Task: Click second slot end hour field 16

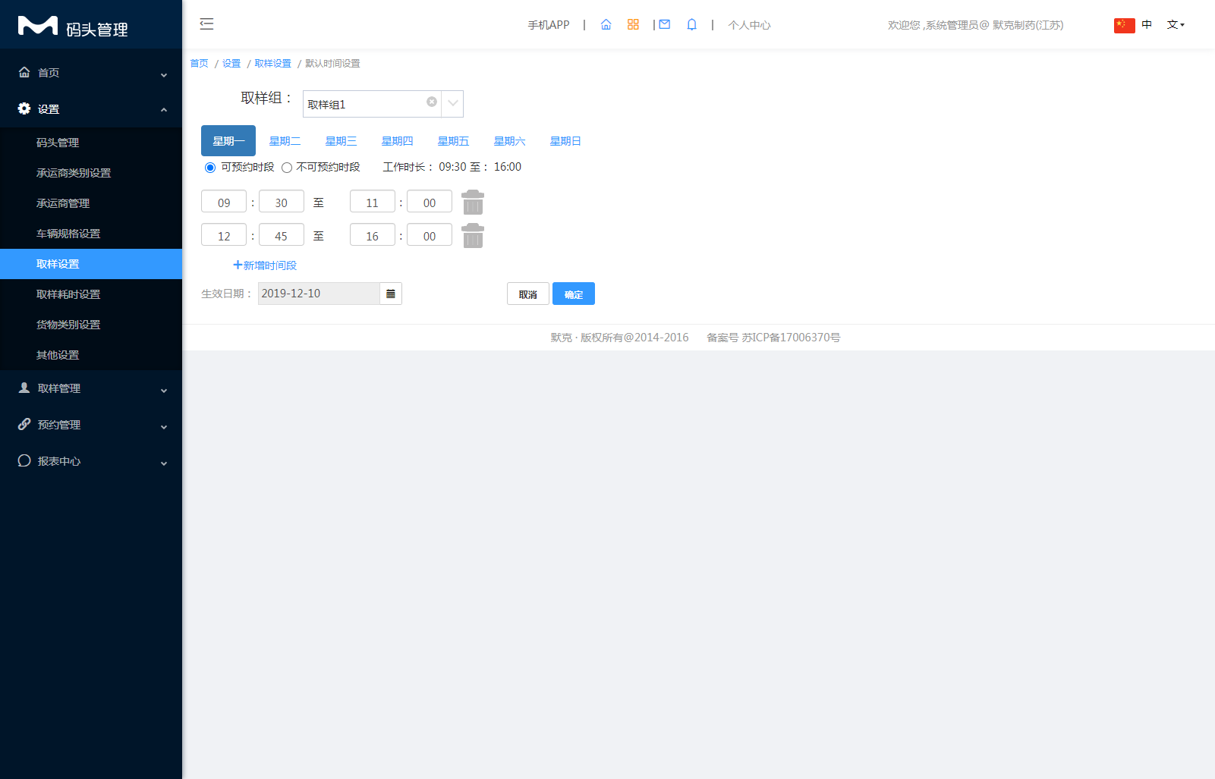Action: click(373, 235)
